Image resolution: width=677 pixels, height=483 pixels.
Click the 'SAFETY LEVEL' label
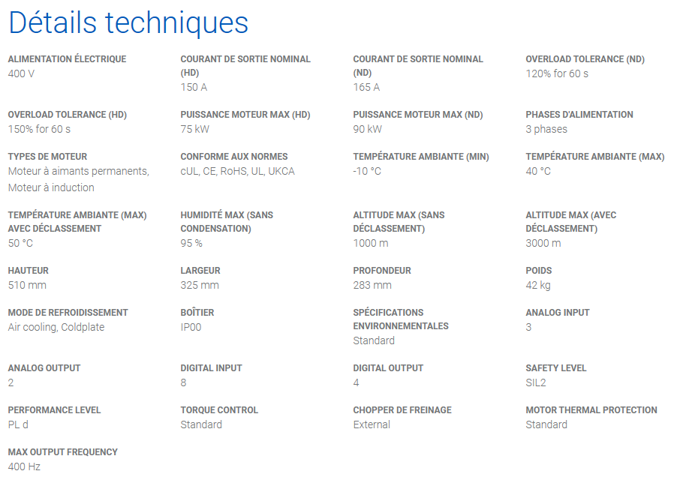[x=555, y=368]
